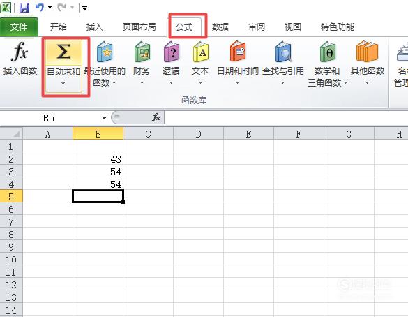Select column B header

98,134
